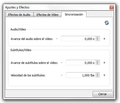Click plus next to audio advance

(104, 39)
